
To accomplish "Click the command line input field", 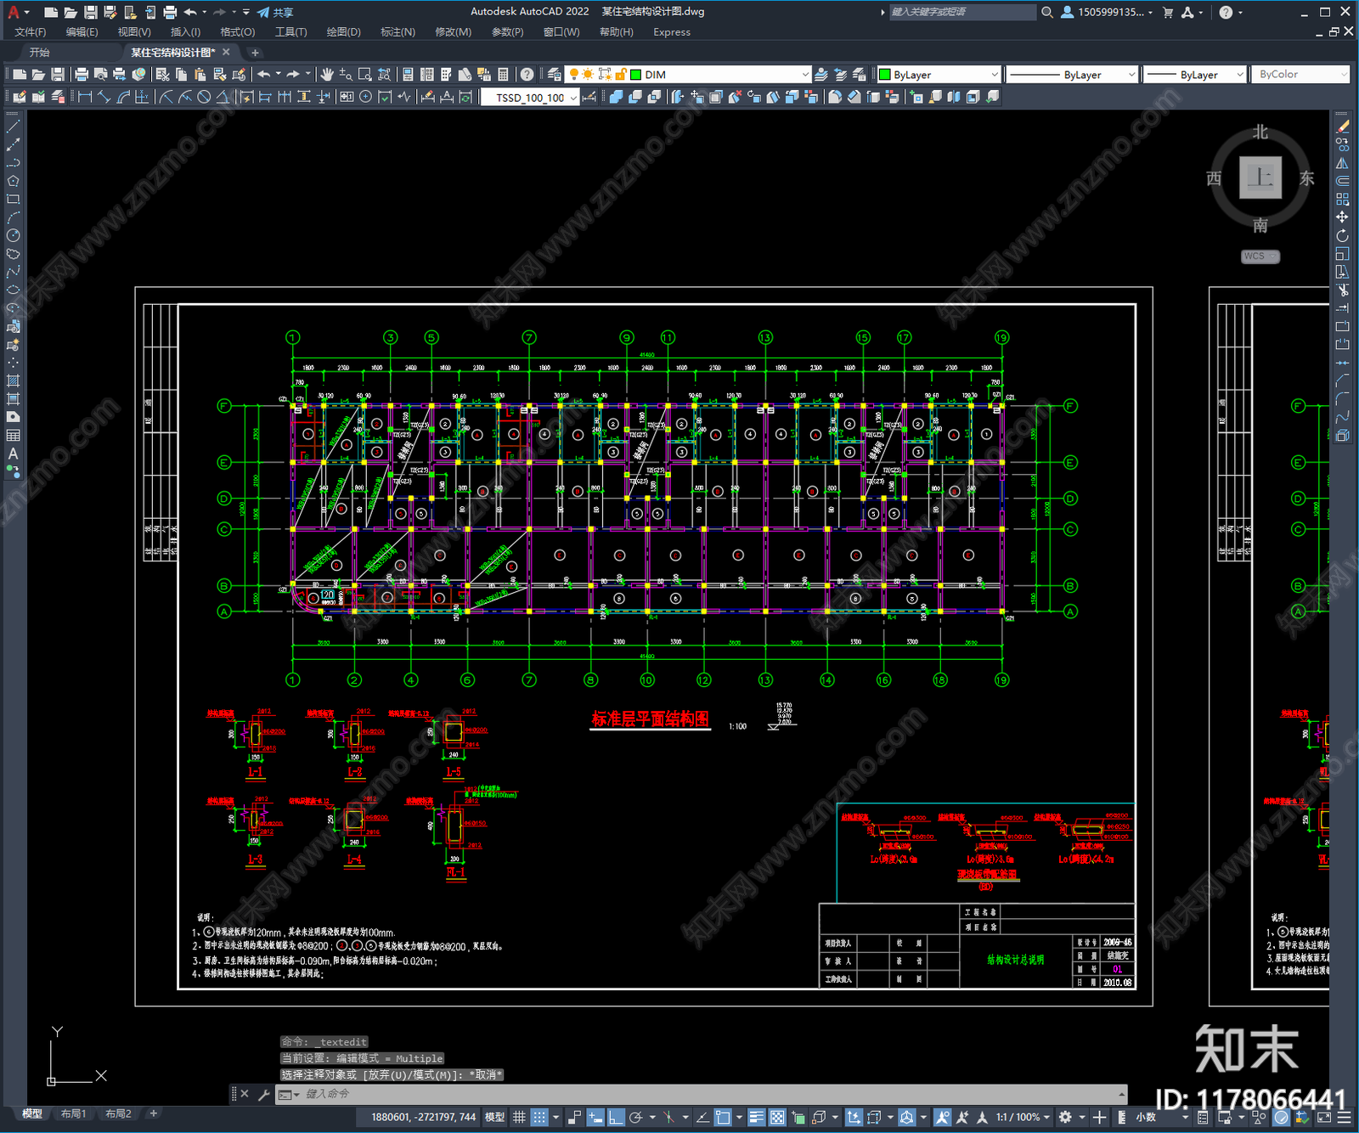I will point(705,1094).
